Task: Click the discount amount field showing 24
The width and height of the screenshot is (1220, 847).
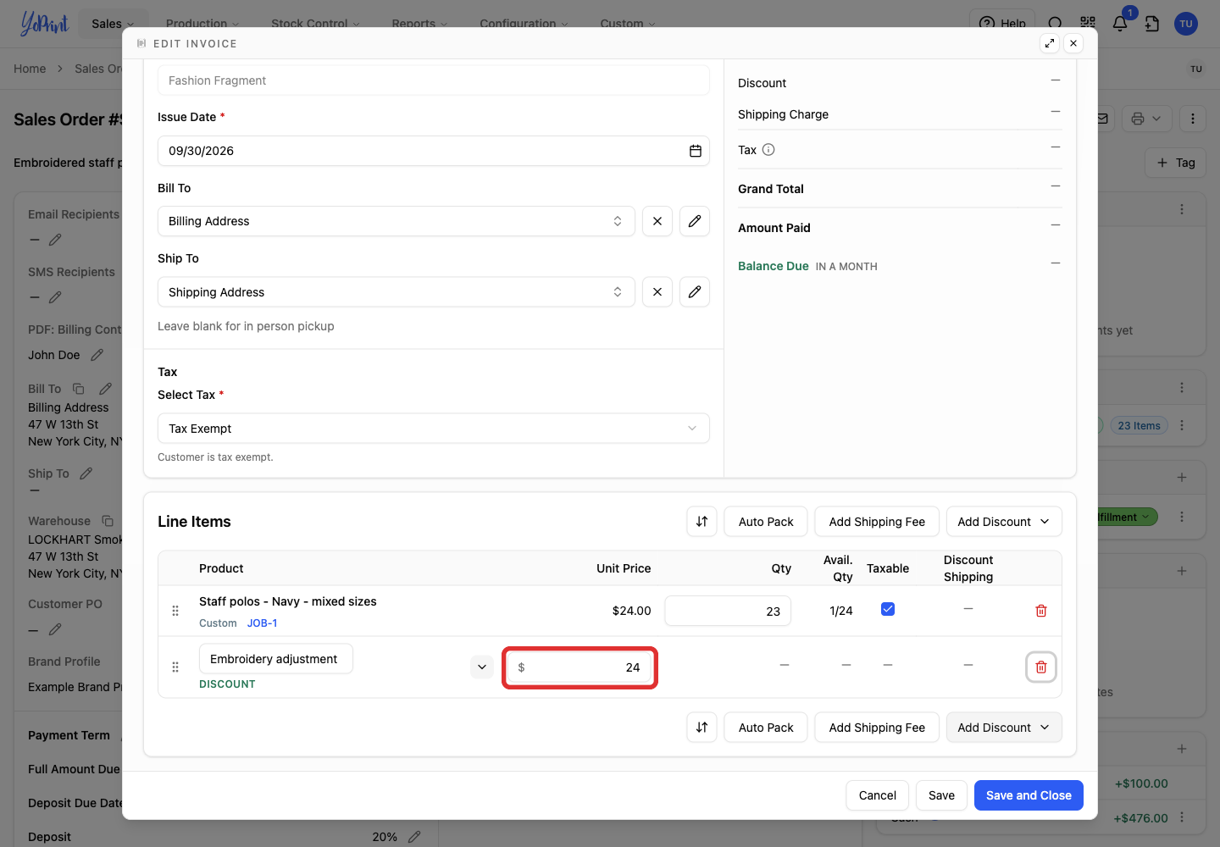Action: click(580, 667)
